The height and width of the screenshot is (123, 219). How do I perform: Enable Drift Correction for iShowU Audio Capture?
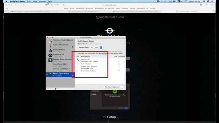[x=119, y=71]
